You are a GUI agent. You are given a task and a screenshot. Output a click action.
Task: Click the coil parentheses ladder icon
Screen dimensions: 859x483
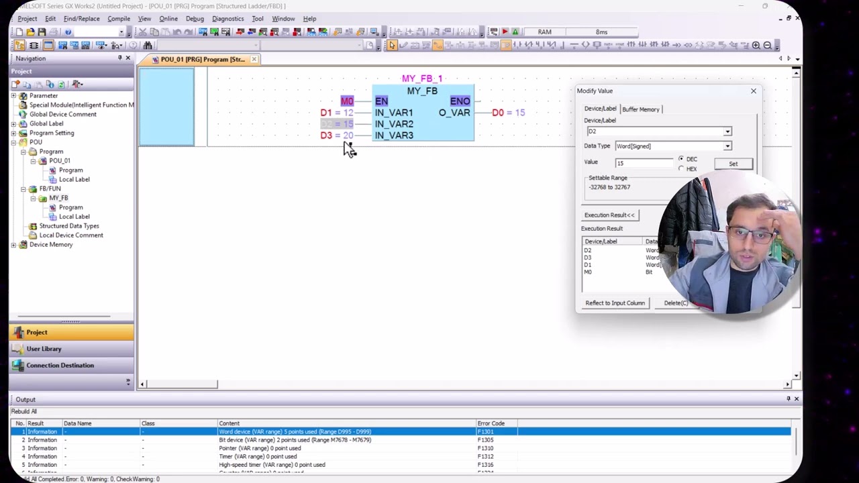(x=585, y=45)
